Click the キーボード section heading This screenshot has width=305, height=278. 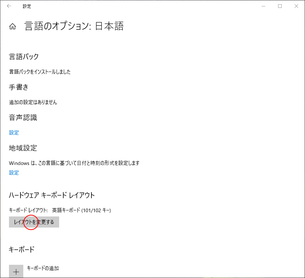click(x=22, y=249)
